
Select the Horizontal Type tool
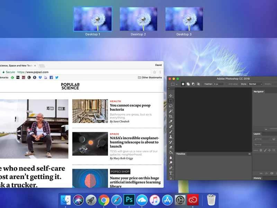pyautogui.click(x=171, y=173)
